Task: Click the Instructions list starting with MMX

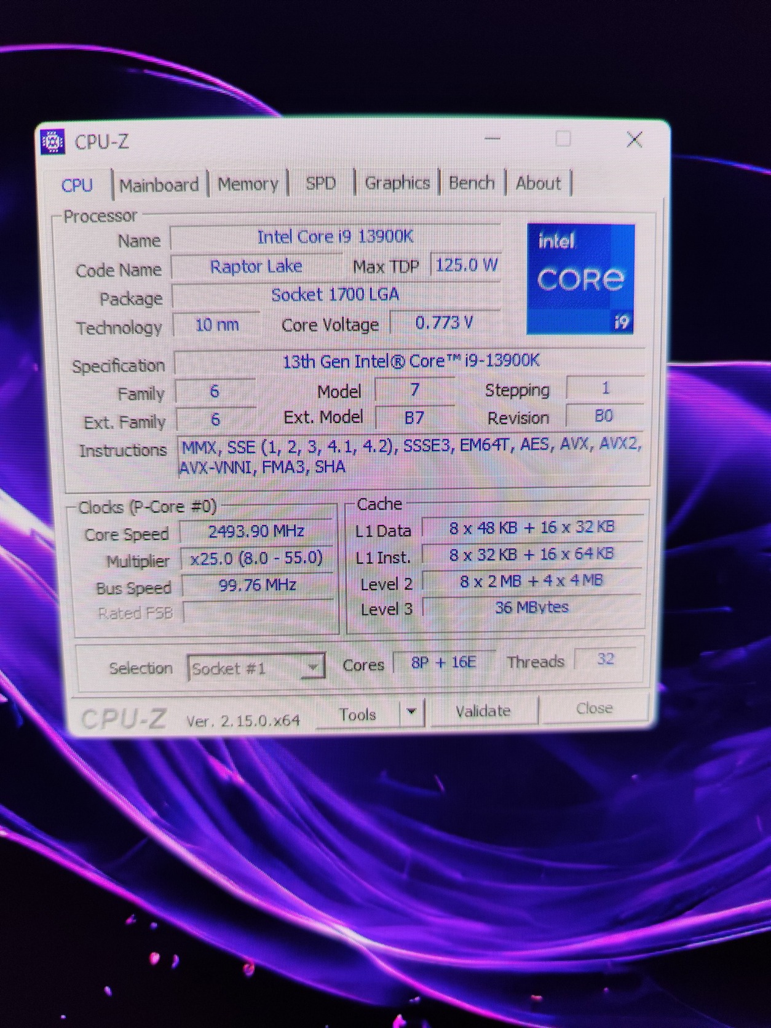Action: click(x=411, y=456)
